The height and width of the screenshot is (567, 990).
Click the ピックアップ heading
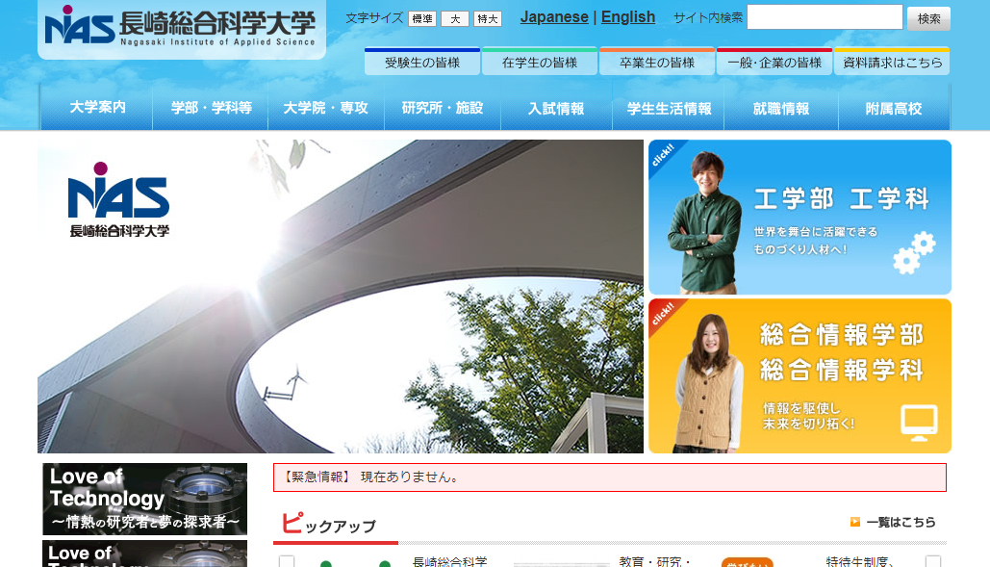[328, 524]
